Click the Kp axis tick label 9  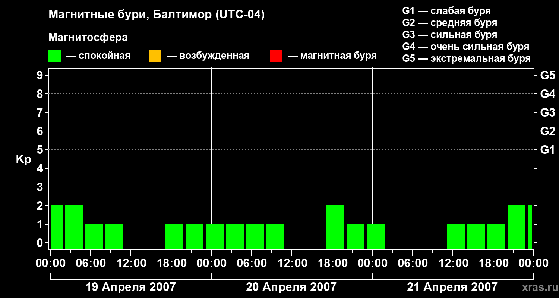tap(41, 75)
